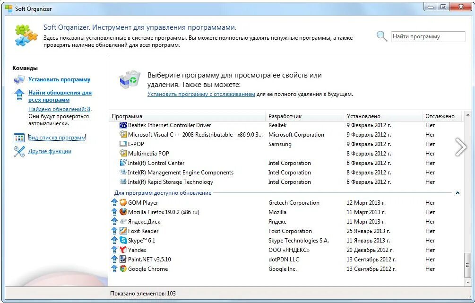Sort by the Установлено column header
Screen dimensions: 475x303
383,116
